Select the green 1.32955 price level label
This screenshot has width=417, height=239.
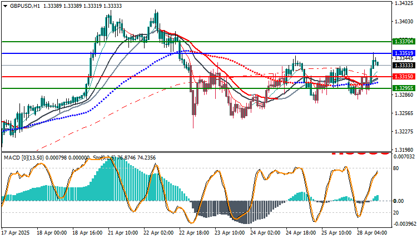[404, 88]
